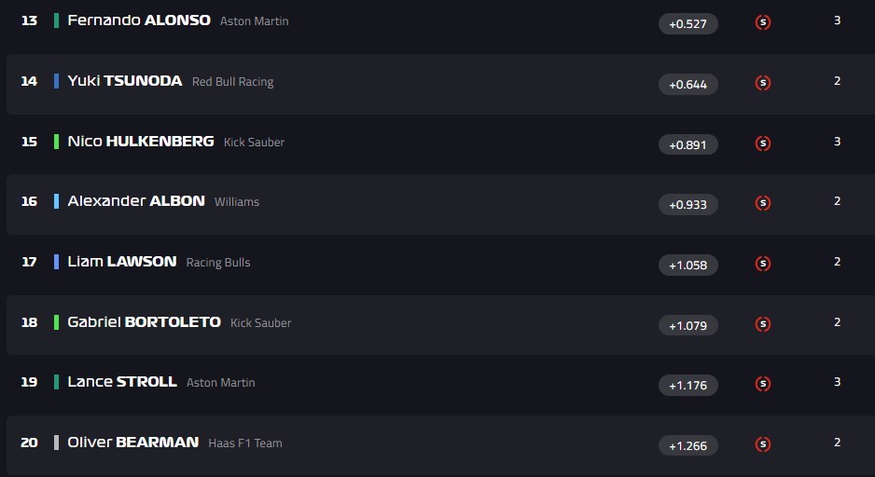
Task: Select Yuki Tsunoda's driver name
Action: (125, 81)
